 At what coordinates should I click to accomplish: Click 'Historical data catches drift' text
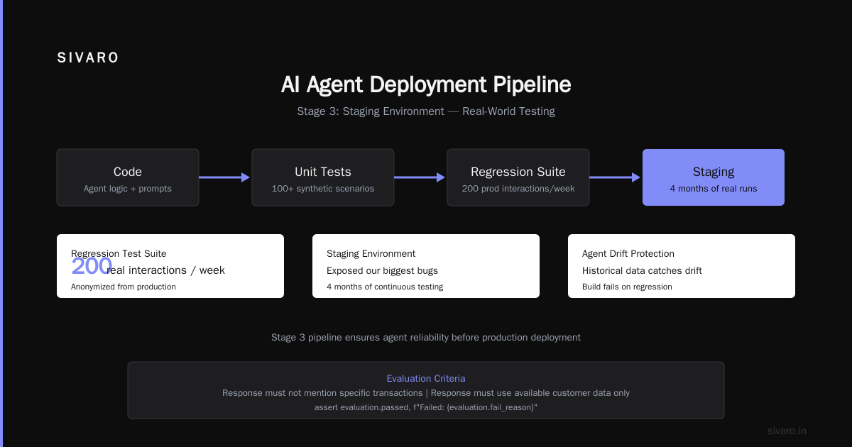pyautogui.click(x=642, y=270)
